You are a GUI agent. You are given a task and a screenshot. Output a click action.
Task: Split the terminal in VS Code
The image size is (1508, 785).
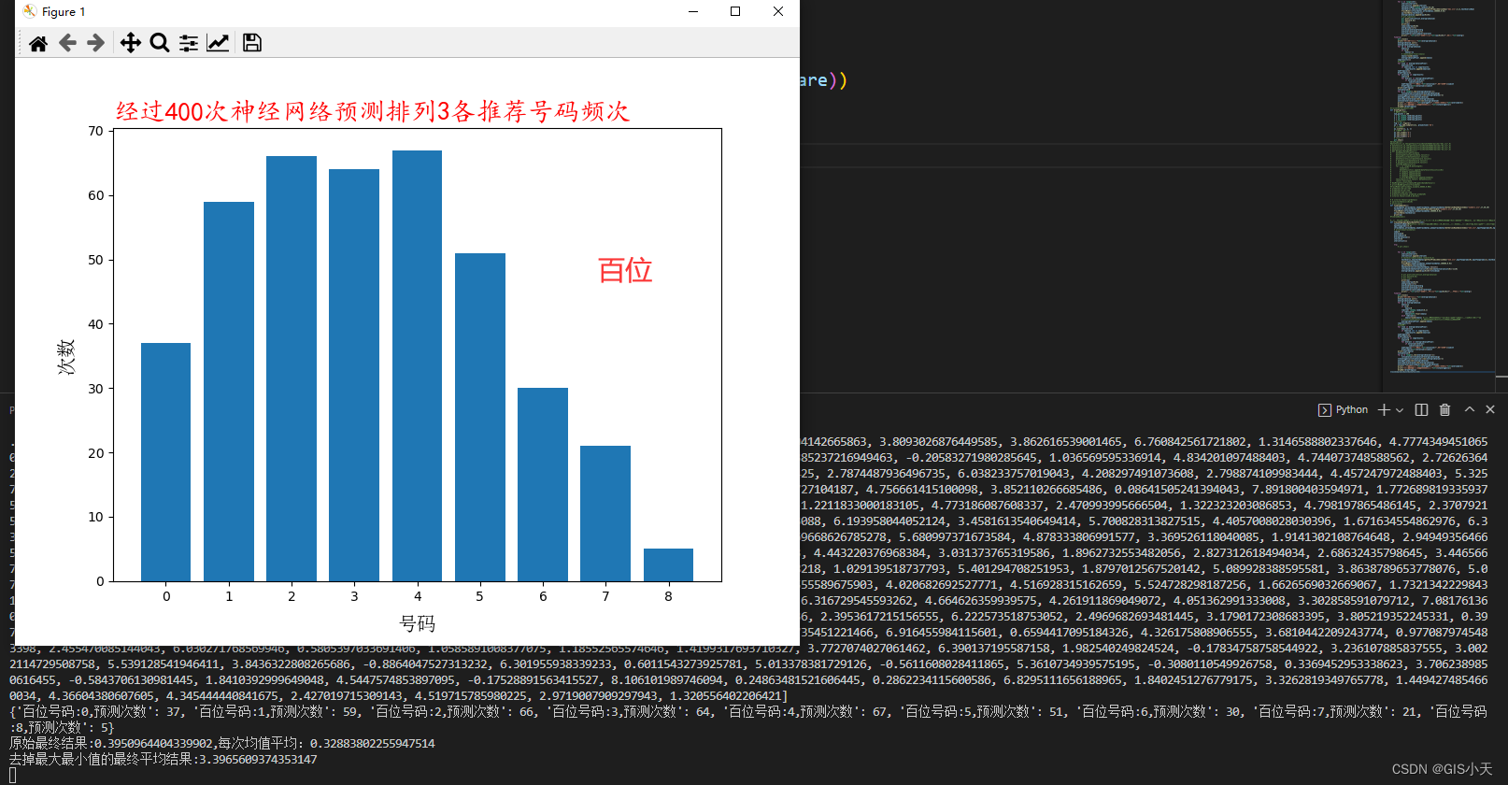pos(1421,409)
